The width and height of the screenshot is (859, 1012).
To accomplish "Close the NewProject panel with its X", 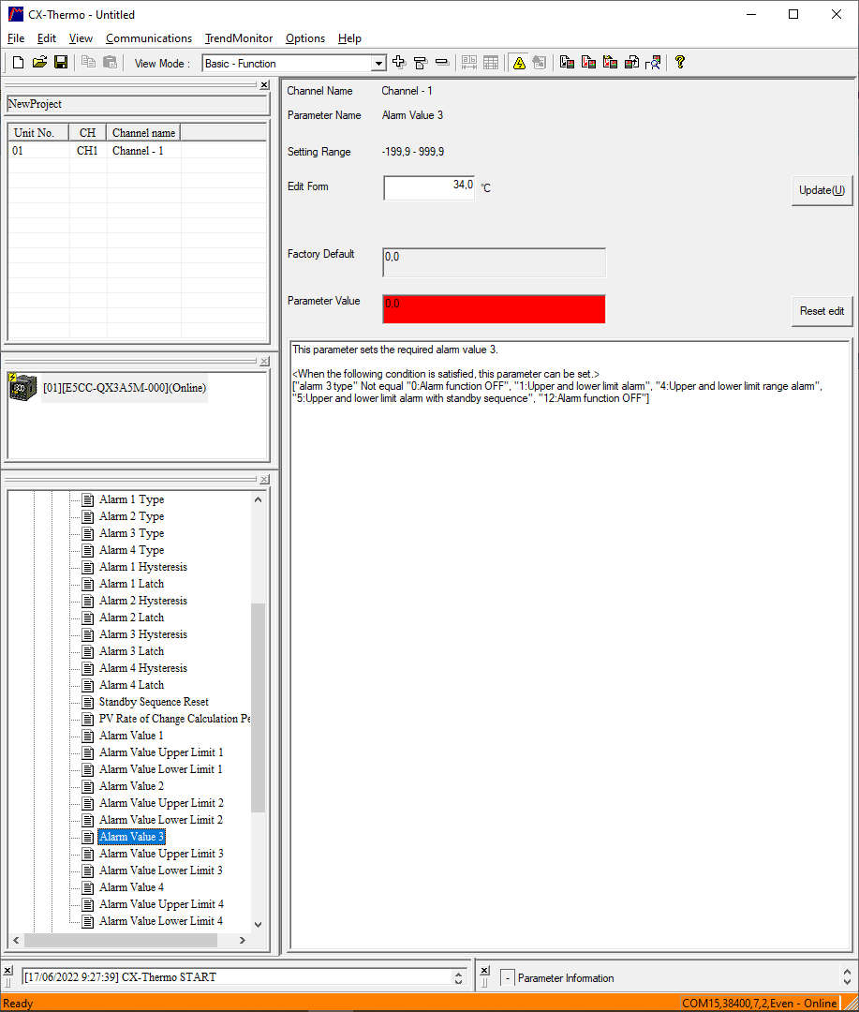I will click(264, 85).
